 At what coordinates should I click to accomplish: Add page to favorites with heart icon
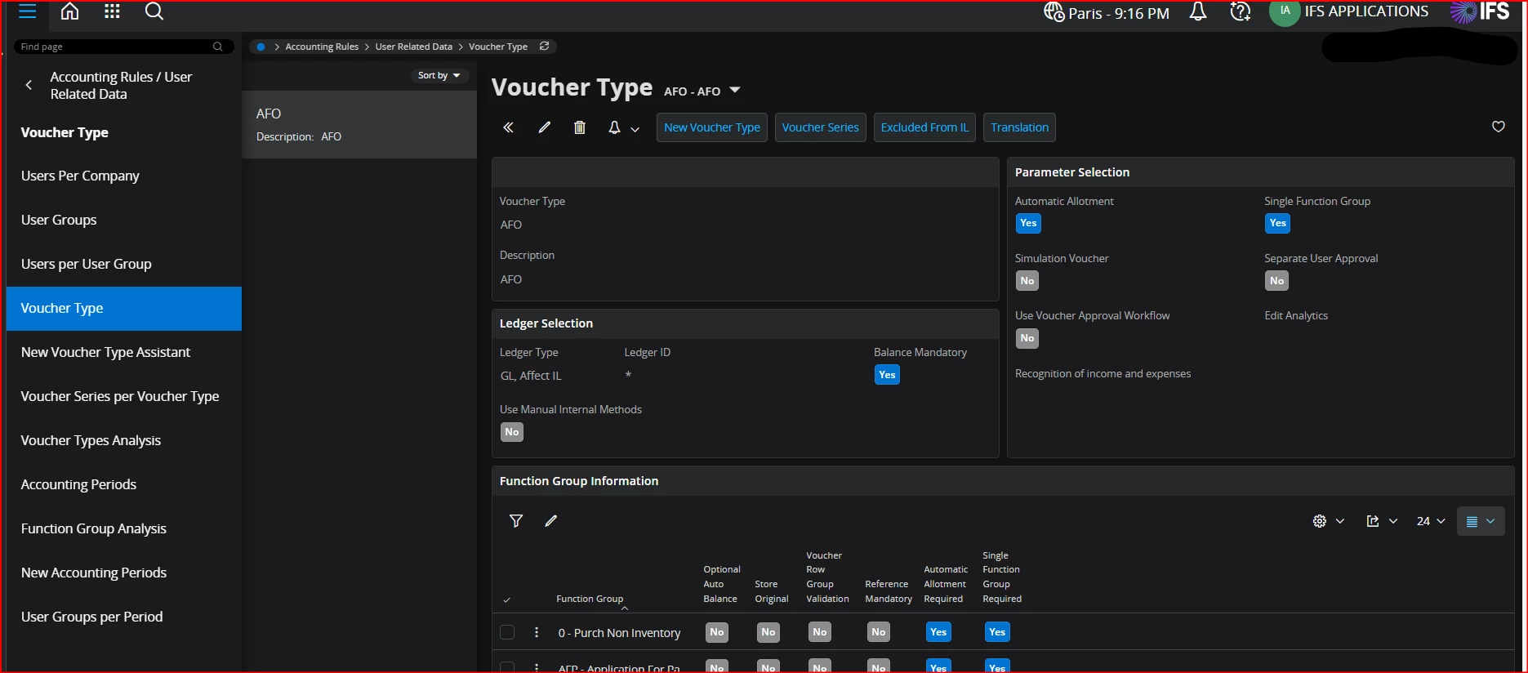coord(1498,127)
